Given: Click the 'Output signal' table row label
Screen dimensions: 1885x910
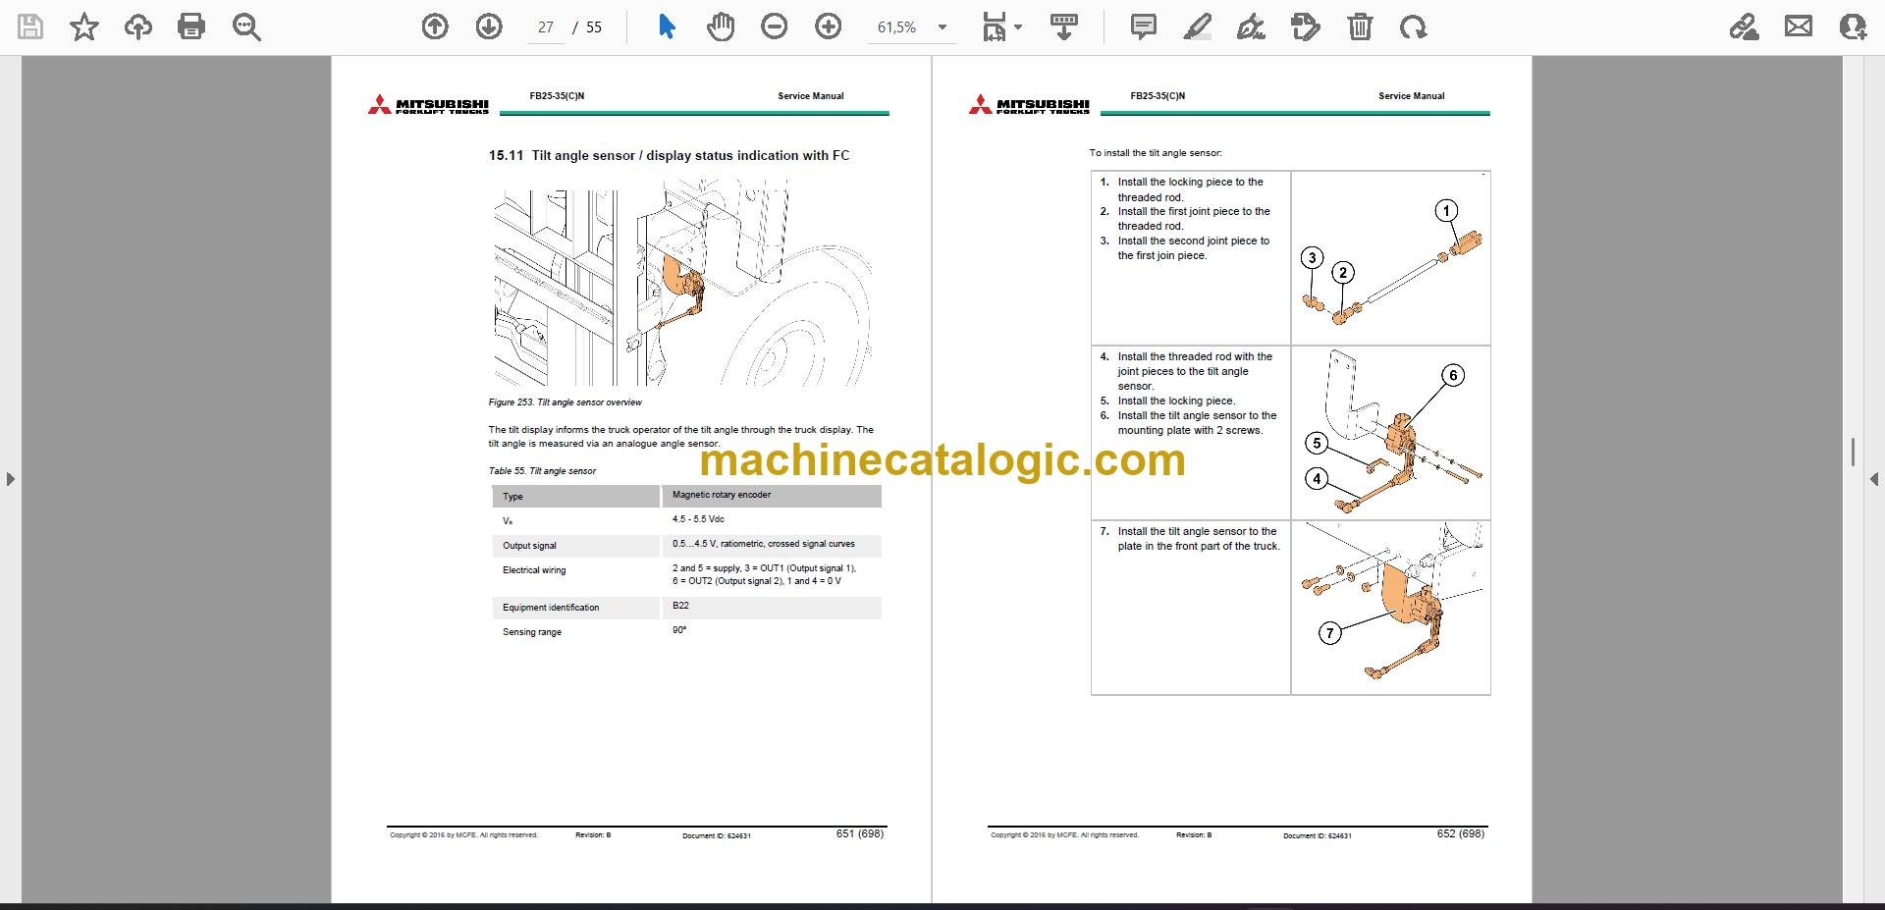Looking at the screenshot, I should (x=529, y=546).
